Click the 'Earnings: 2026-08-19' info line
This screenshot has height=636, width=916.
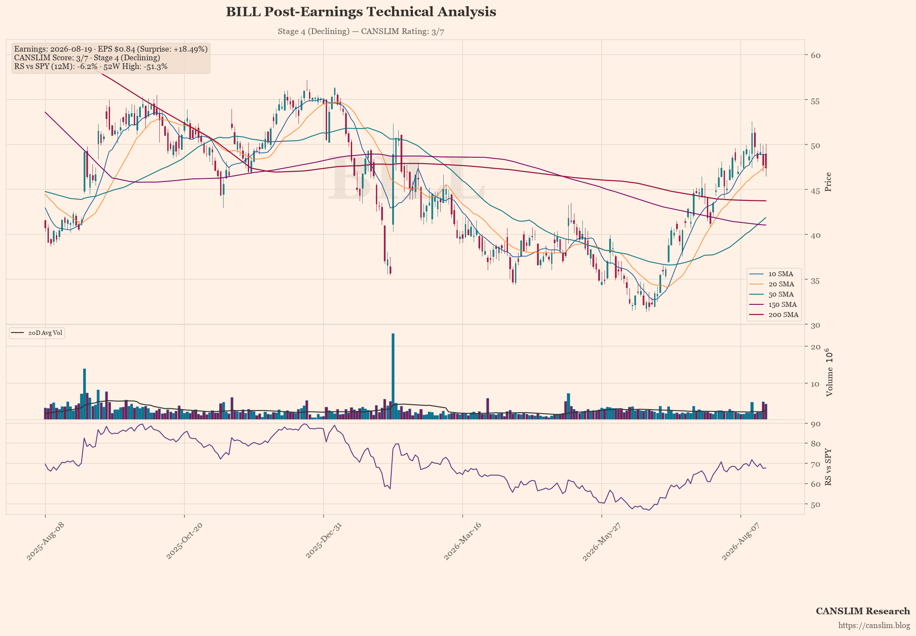click(110, 49)
